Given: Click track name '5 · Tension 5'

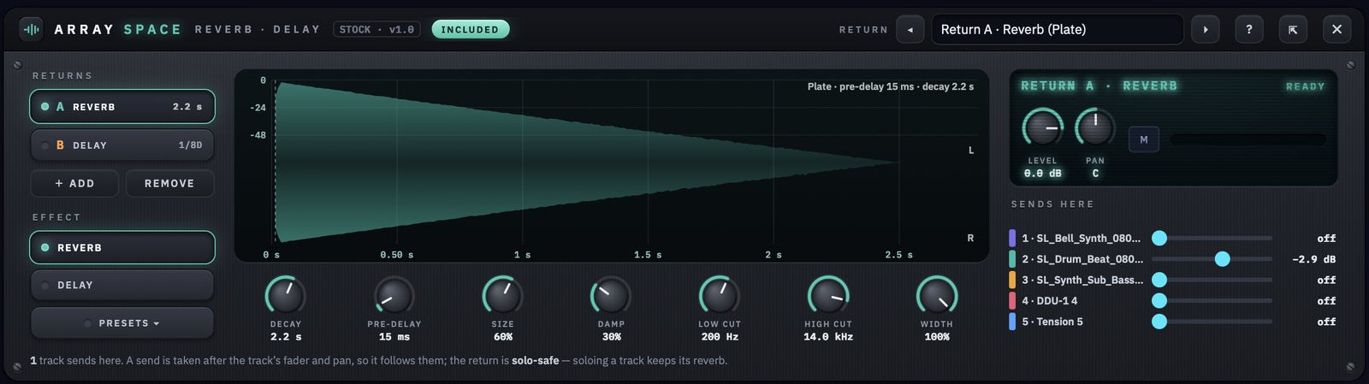Looking at the screenshot, I should (x=1052, y=322).
